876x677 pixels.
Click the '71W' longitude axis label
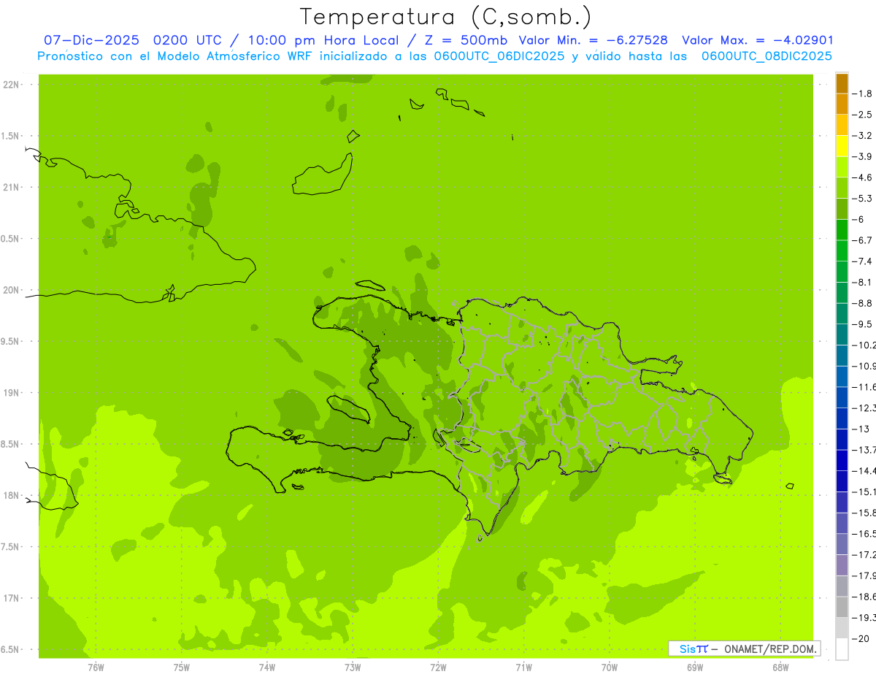click(523, 667)
